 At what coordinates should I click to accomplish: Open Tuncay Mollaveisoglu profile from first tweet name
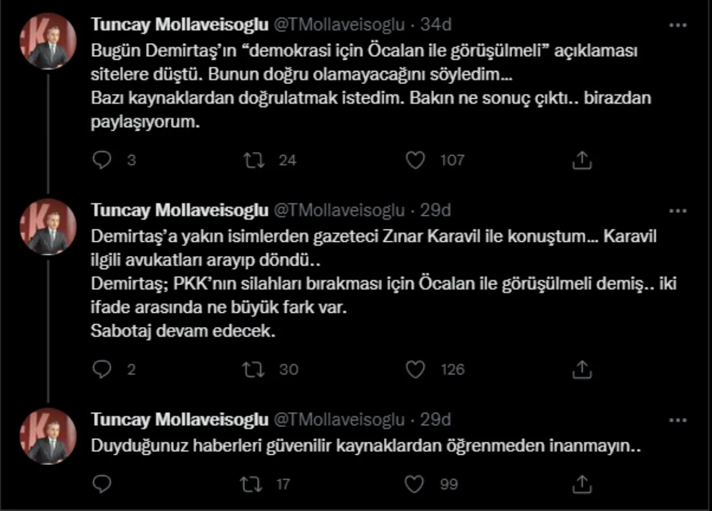tap(180, 24)
